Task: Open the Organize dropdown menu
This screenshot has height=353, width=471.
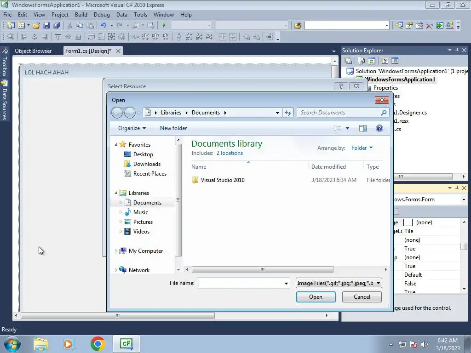Action: click(132, 128)
